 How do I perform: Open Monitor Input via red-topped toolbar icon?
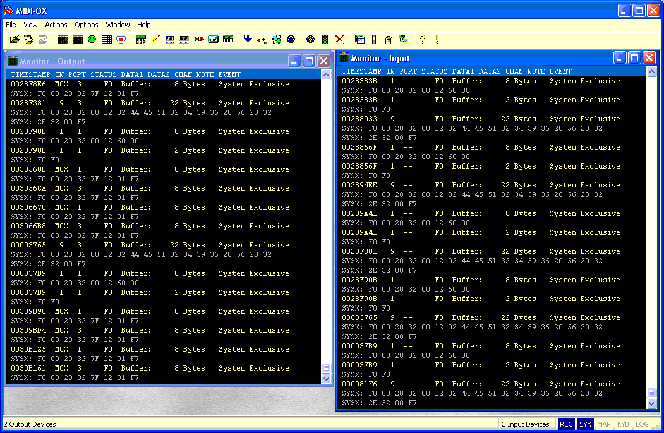[x=63, y=40]
